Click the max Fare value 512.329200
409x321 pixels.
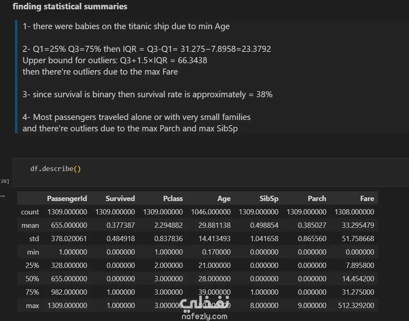[356, 306]
